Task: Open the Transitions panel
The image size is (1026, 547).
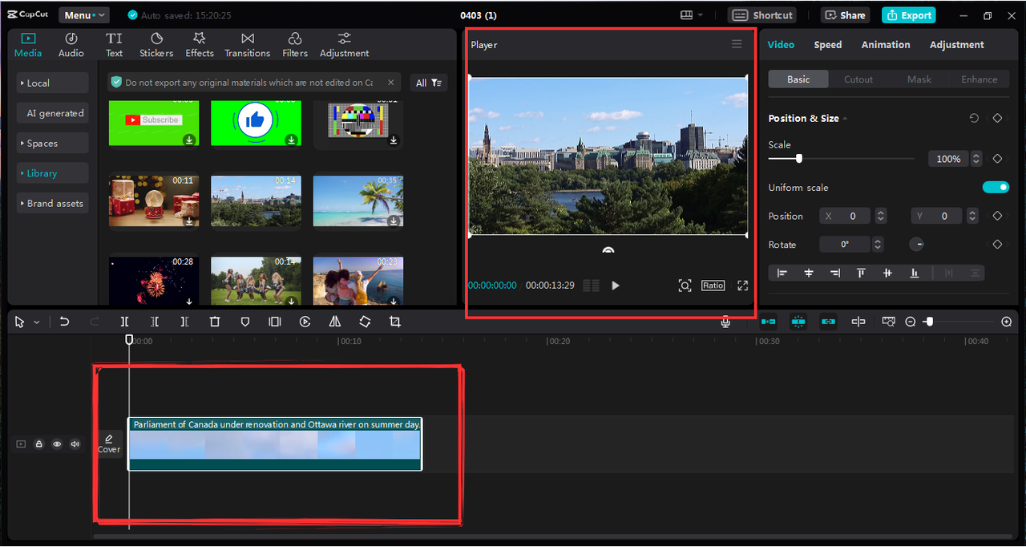Action: pos(247,44)
